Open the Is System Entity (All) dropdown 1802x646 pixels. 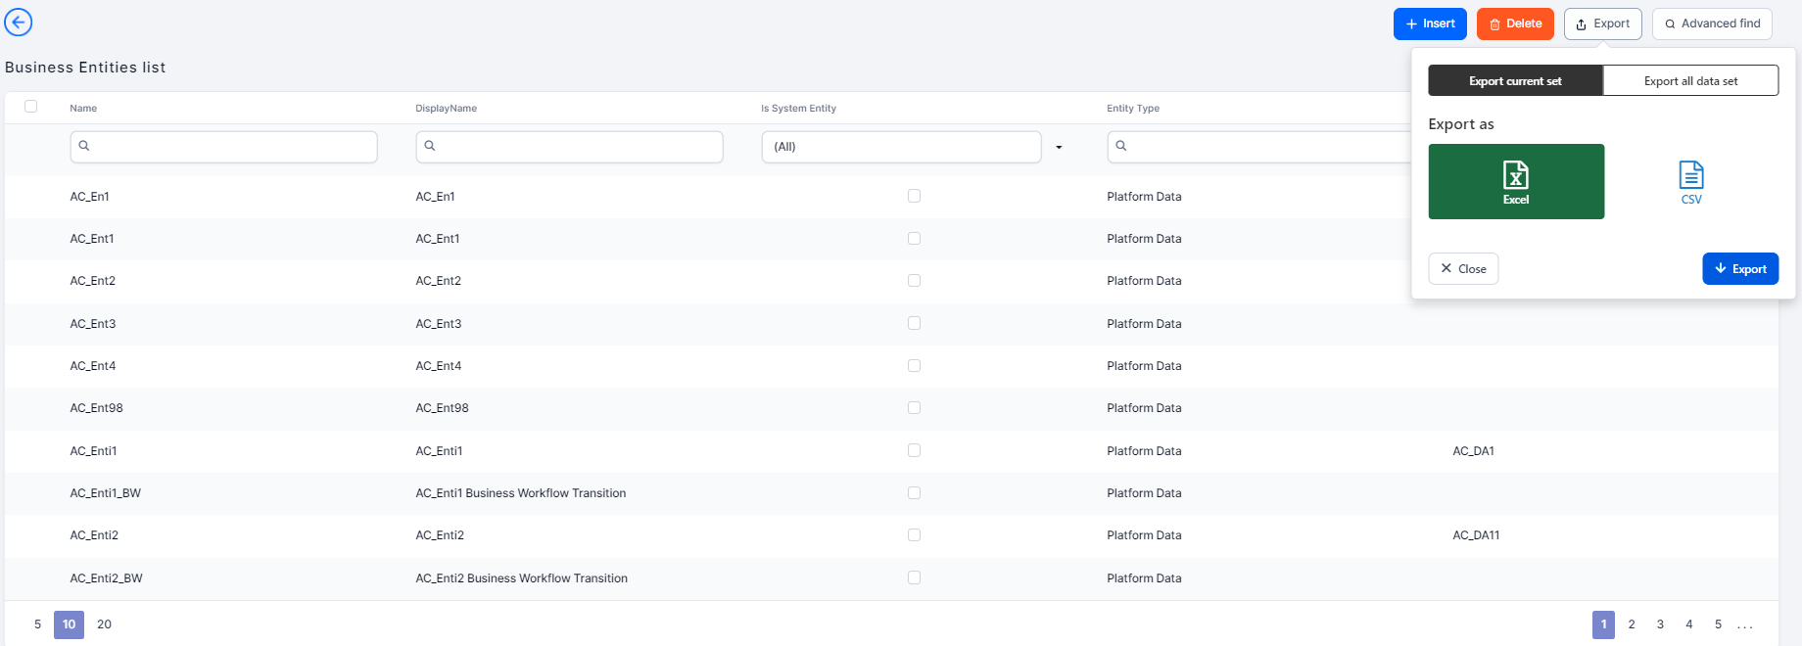[x=901, y=147]
